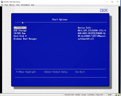Click the KB/s bandwidth status entry
121x96 pixels.
(91, 95)
